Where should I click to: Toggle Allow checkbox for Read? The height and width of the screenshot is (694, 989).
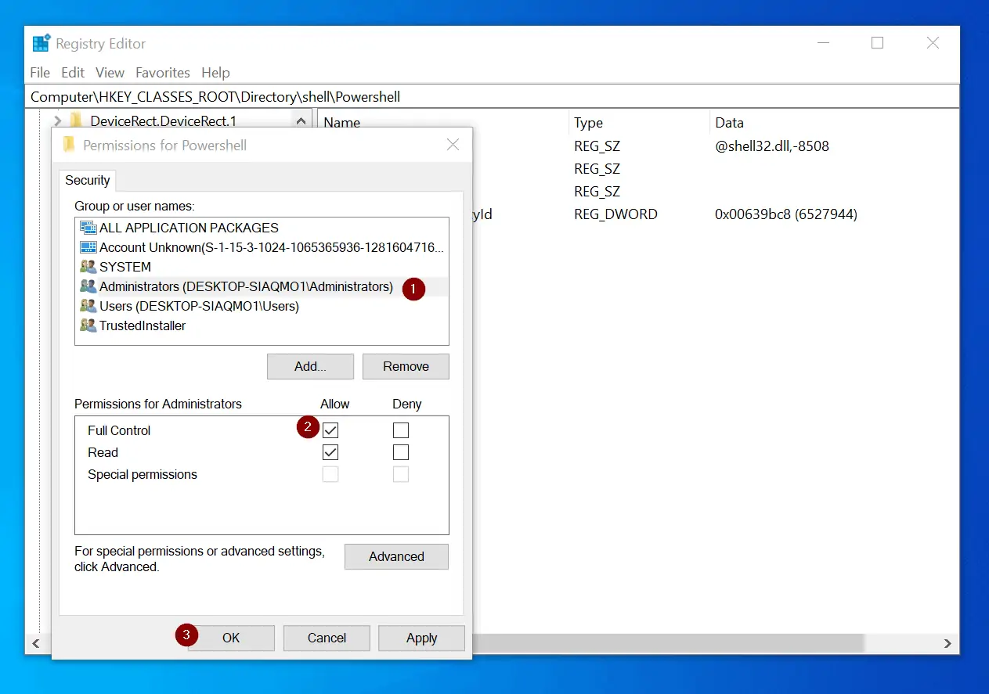330,452
